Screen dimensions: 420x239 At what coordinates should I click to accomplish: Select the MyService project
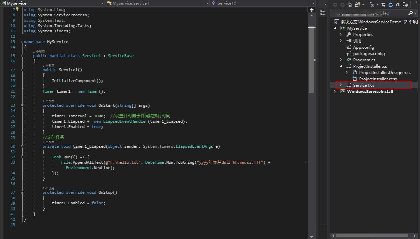pos(357,28)
